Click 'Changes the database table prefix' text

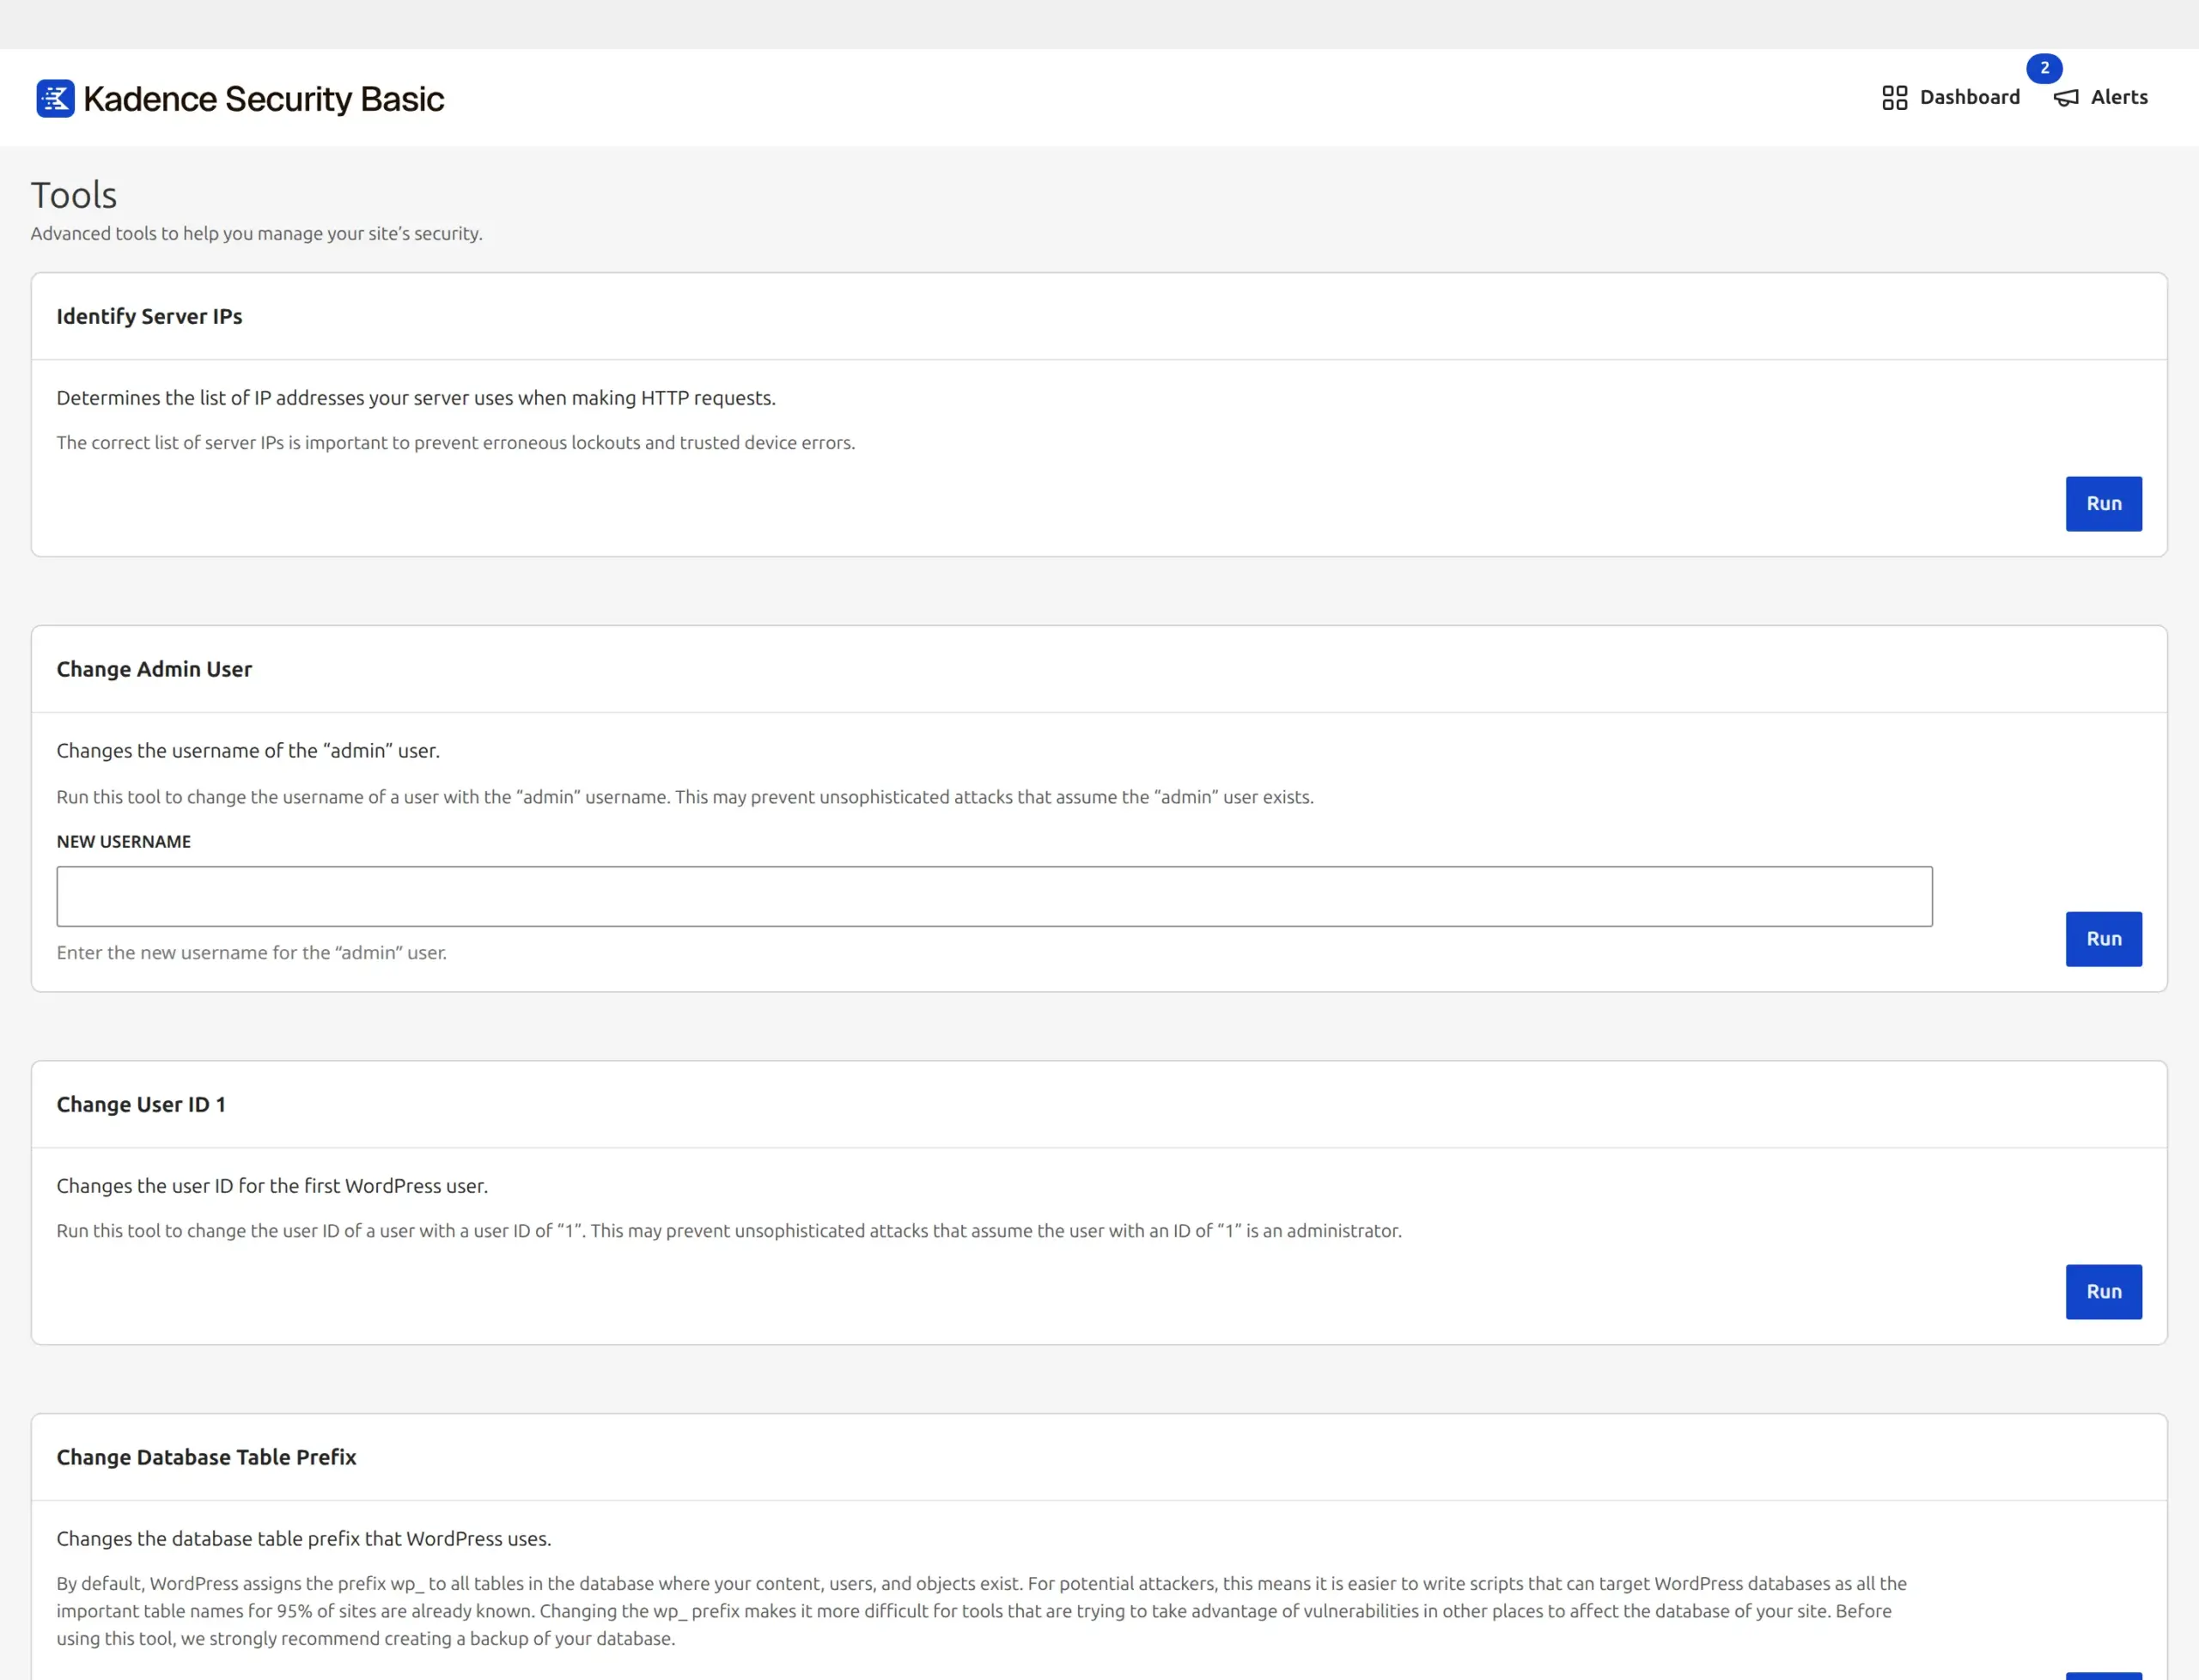point(304,1538)
